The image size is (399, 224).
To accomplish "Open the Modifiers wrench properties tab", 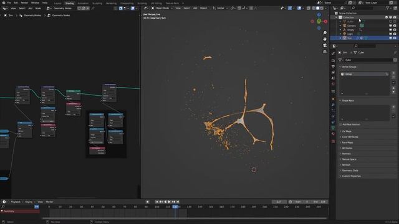I will click(x=333, y=105).
